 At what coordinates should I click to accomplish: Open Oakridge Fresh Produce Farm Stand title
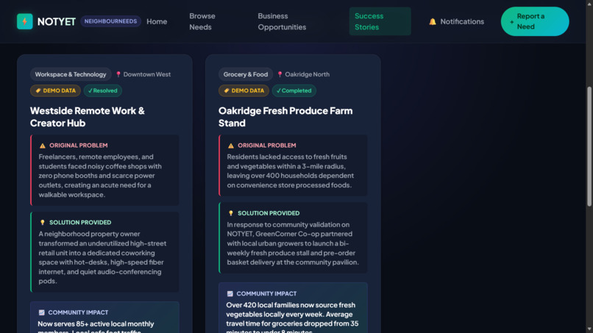tap(285, 117)
